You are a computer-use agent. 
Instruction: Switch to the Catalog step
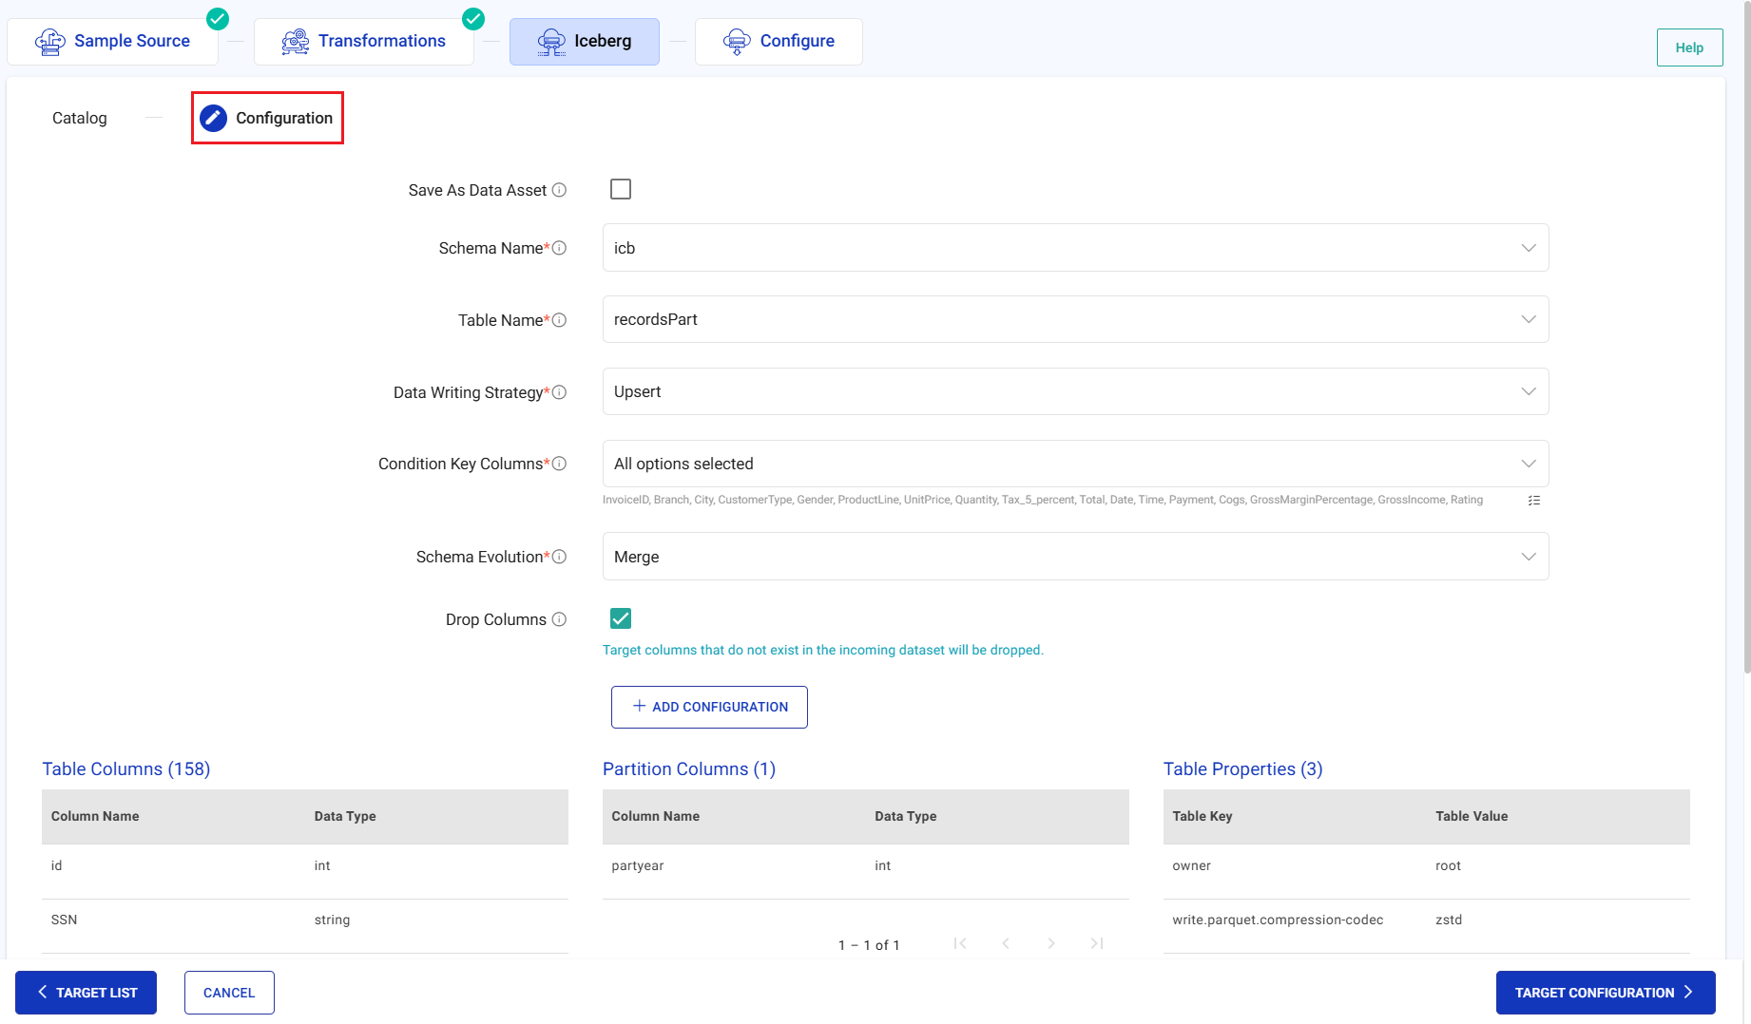coord(80,118)
